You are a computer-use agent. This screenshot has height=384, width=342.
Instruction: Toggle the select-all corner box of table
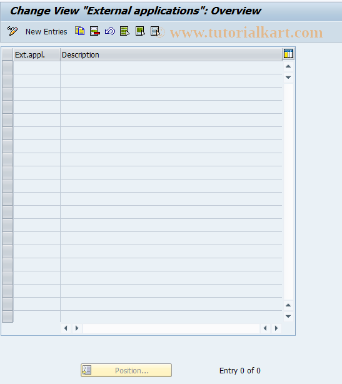pos(8,54)
